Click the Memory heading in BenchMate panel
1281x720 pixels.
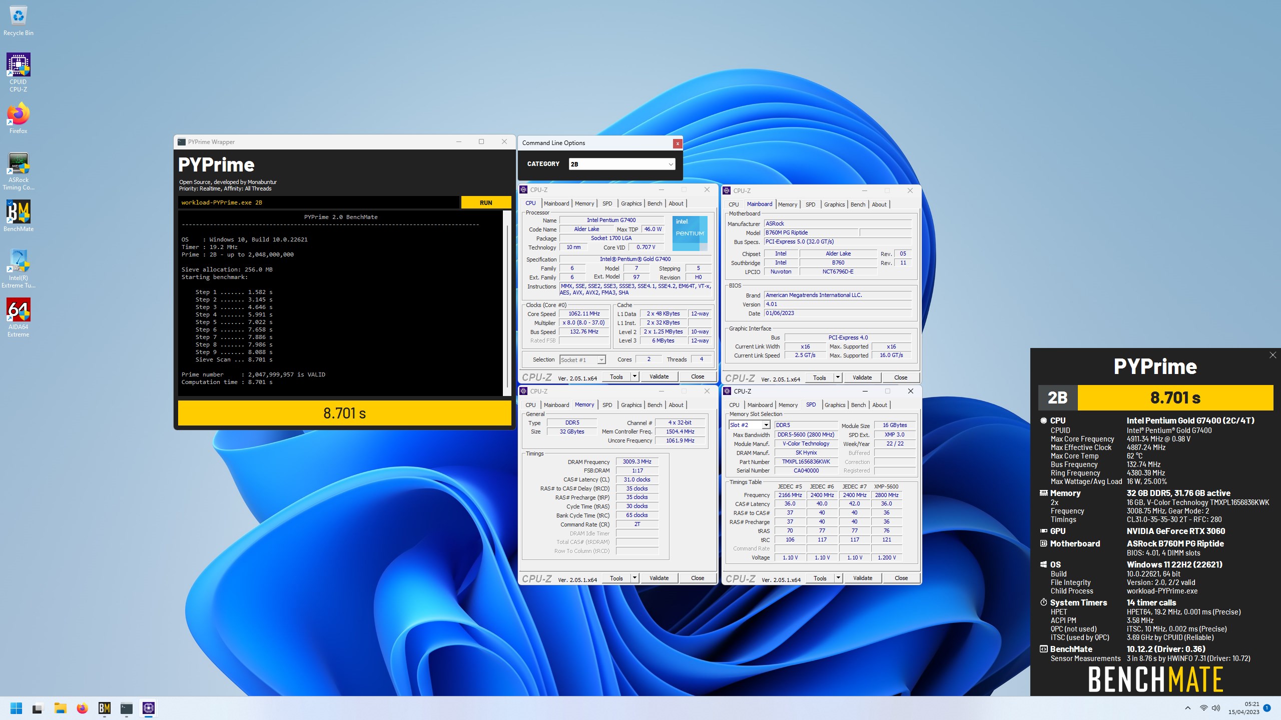coord(1065,493)
